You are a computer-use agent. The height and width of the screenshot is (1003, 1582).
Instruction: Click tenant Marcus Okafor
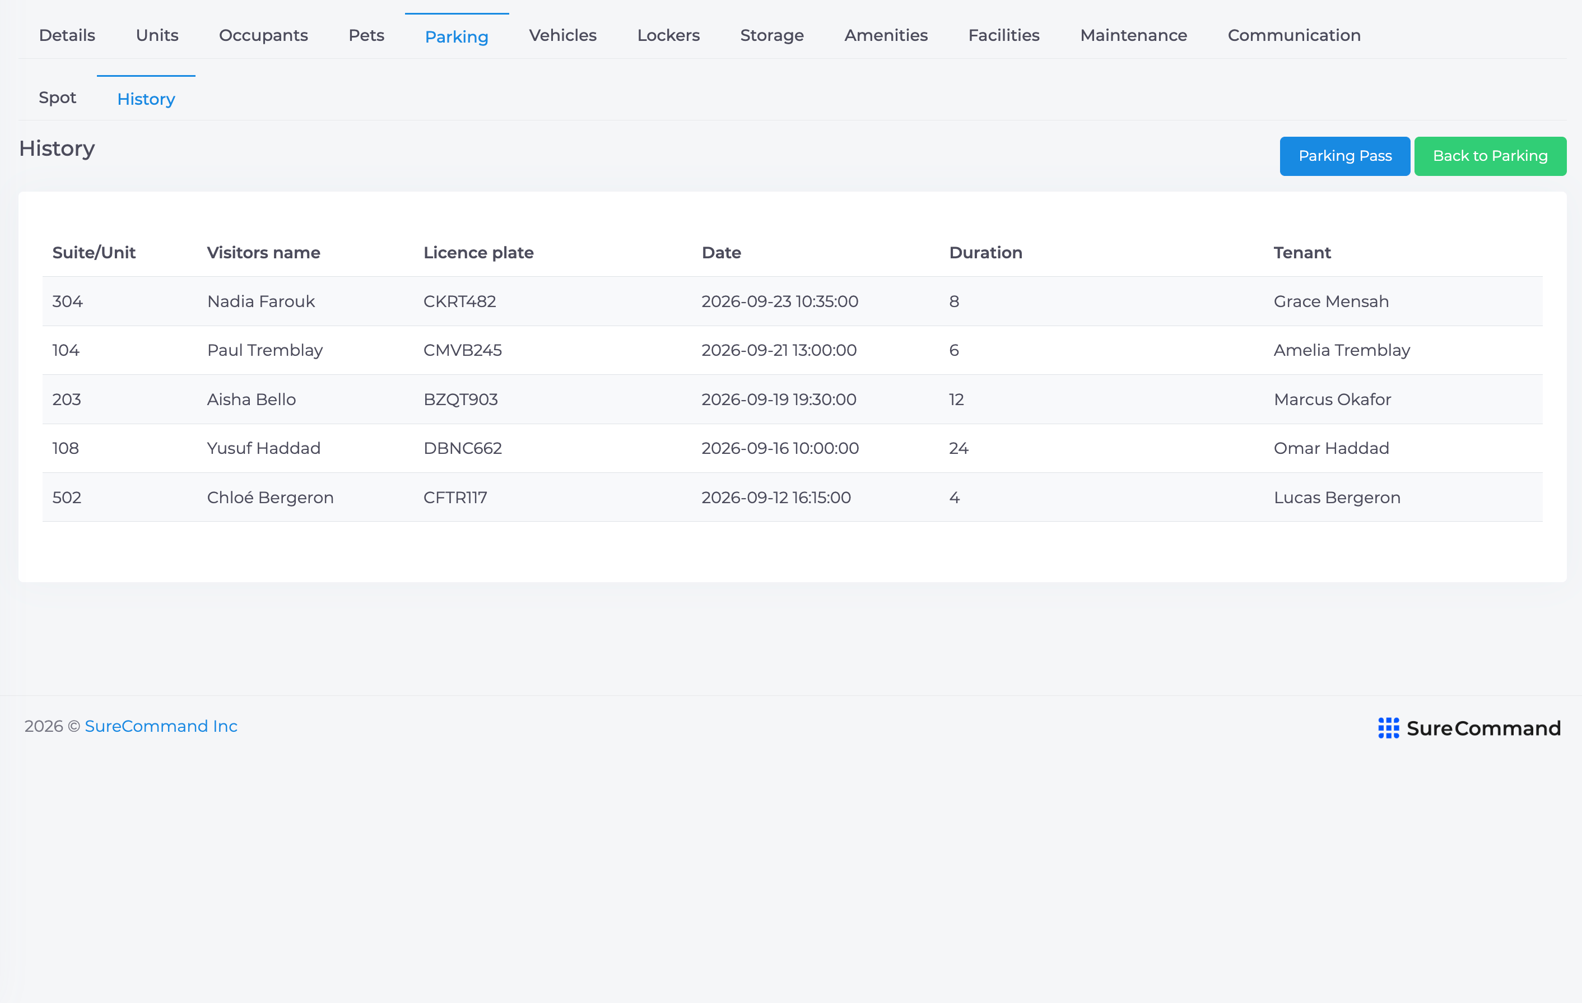point(1332,399)
